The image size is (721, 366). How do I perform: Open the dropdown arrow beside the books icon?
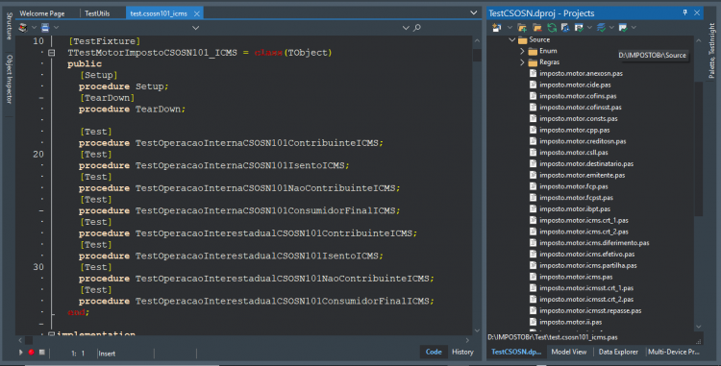tap(34, 28)
